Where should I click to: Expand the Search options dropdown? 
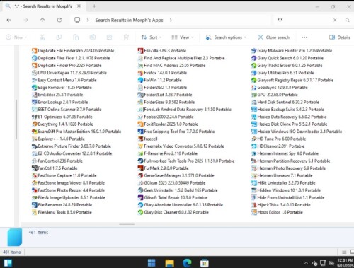click(226, 37)
